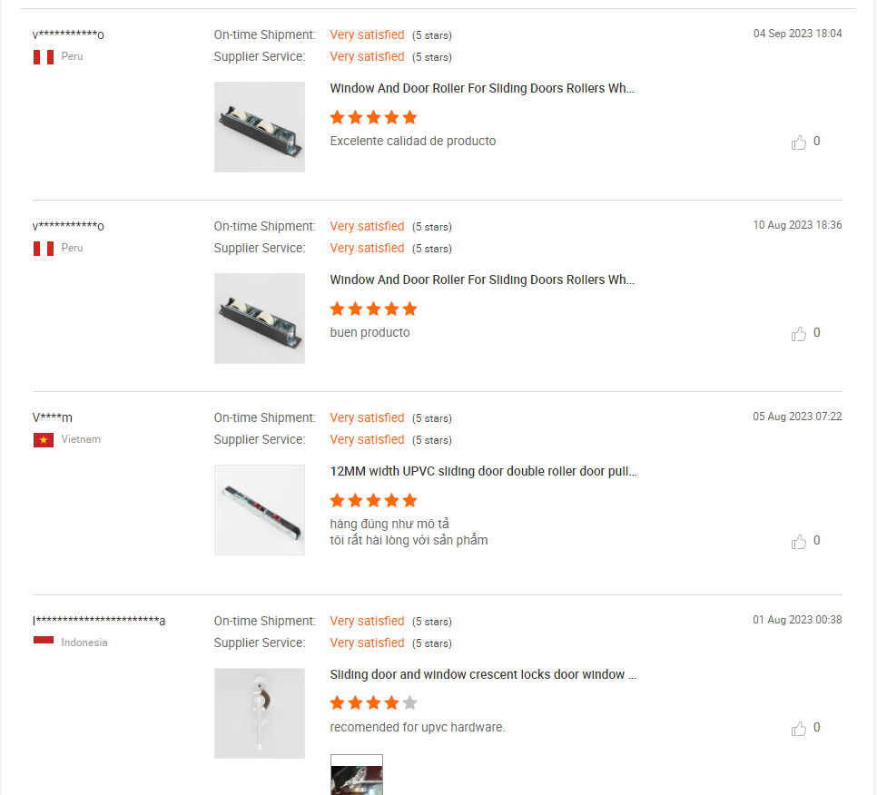Click the five-star rating on Vietnam review
Viewport: 877px width, 795px height.
pos(373,500)
